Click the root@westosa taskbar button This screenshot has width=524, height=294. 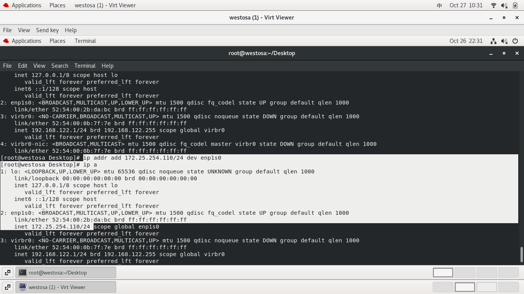click(x=65, y=272)
